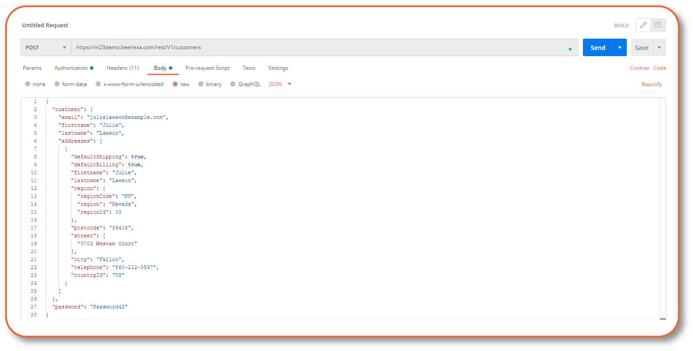Select the binary radio button
Image resolution: width=693 pixels, height=351 pixels.
201,84
